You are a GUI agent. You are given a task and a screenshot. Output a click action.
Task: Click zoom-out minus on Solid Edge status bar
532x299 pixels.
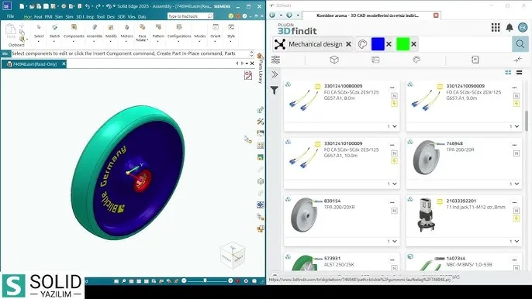[184, 281]
